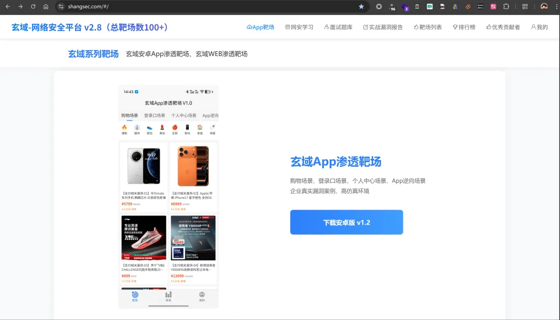Screen dimensions: 560x320
Task: Open the gray circle extension icon
Action: pyautogui.click(x=379, y=6)
